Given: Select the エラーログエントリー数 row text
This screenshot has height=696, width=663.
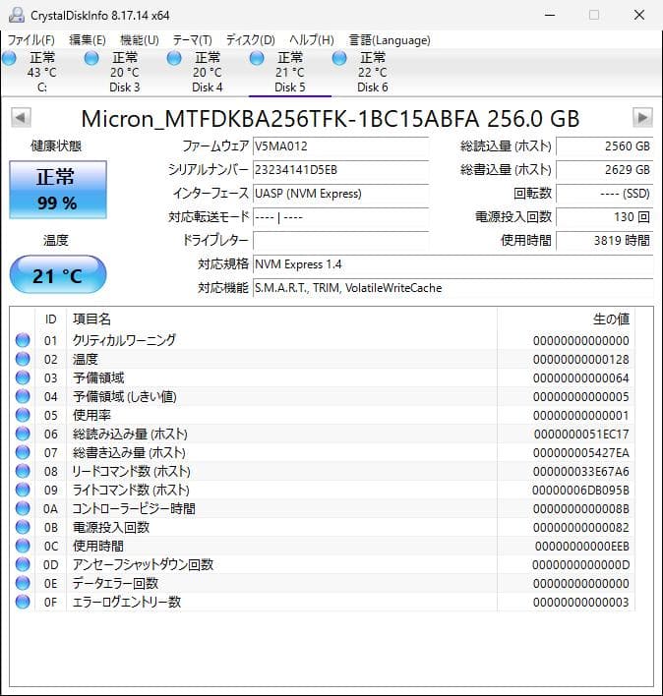Looking at the screenshot, I should point(127,602).
